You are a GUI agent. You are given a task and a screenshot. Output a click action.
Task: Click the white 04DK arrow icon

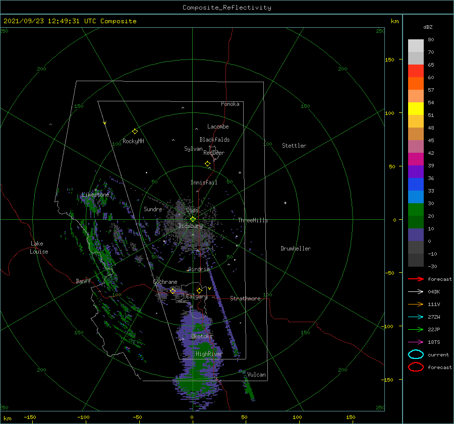click(x=416, y=292)
